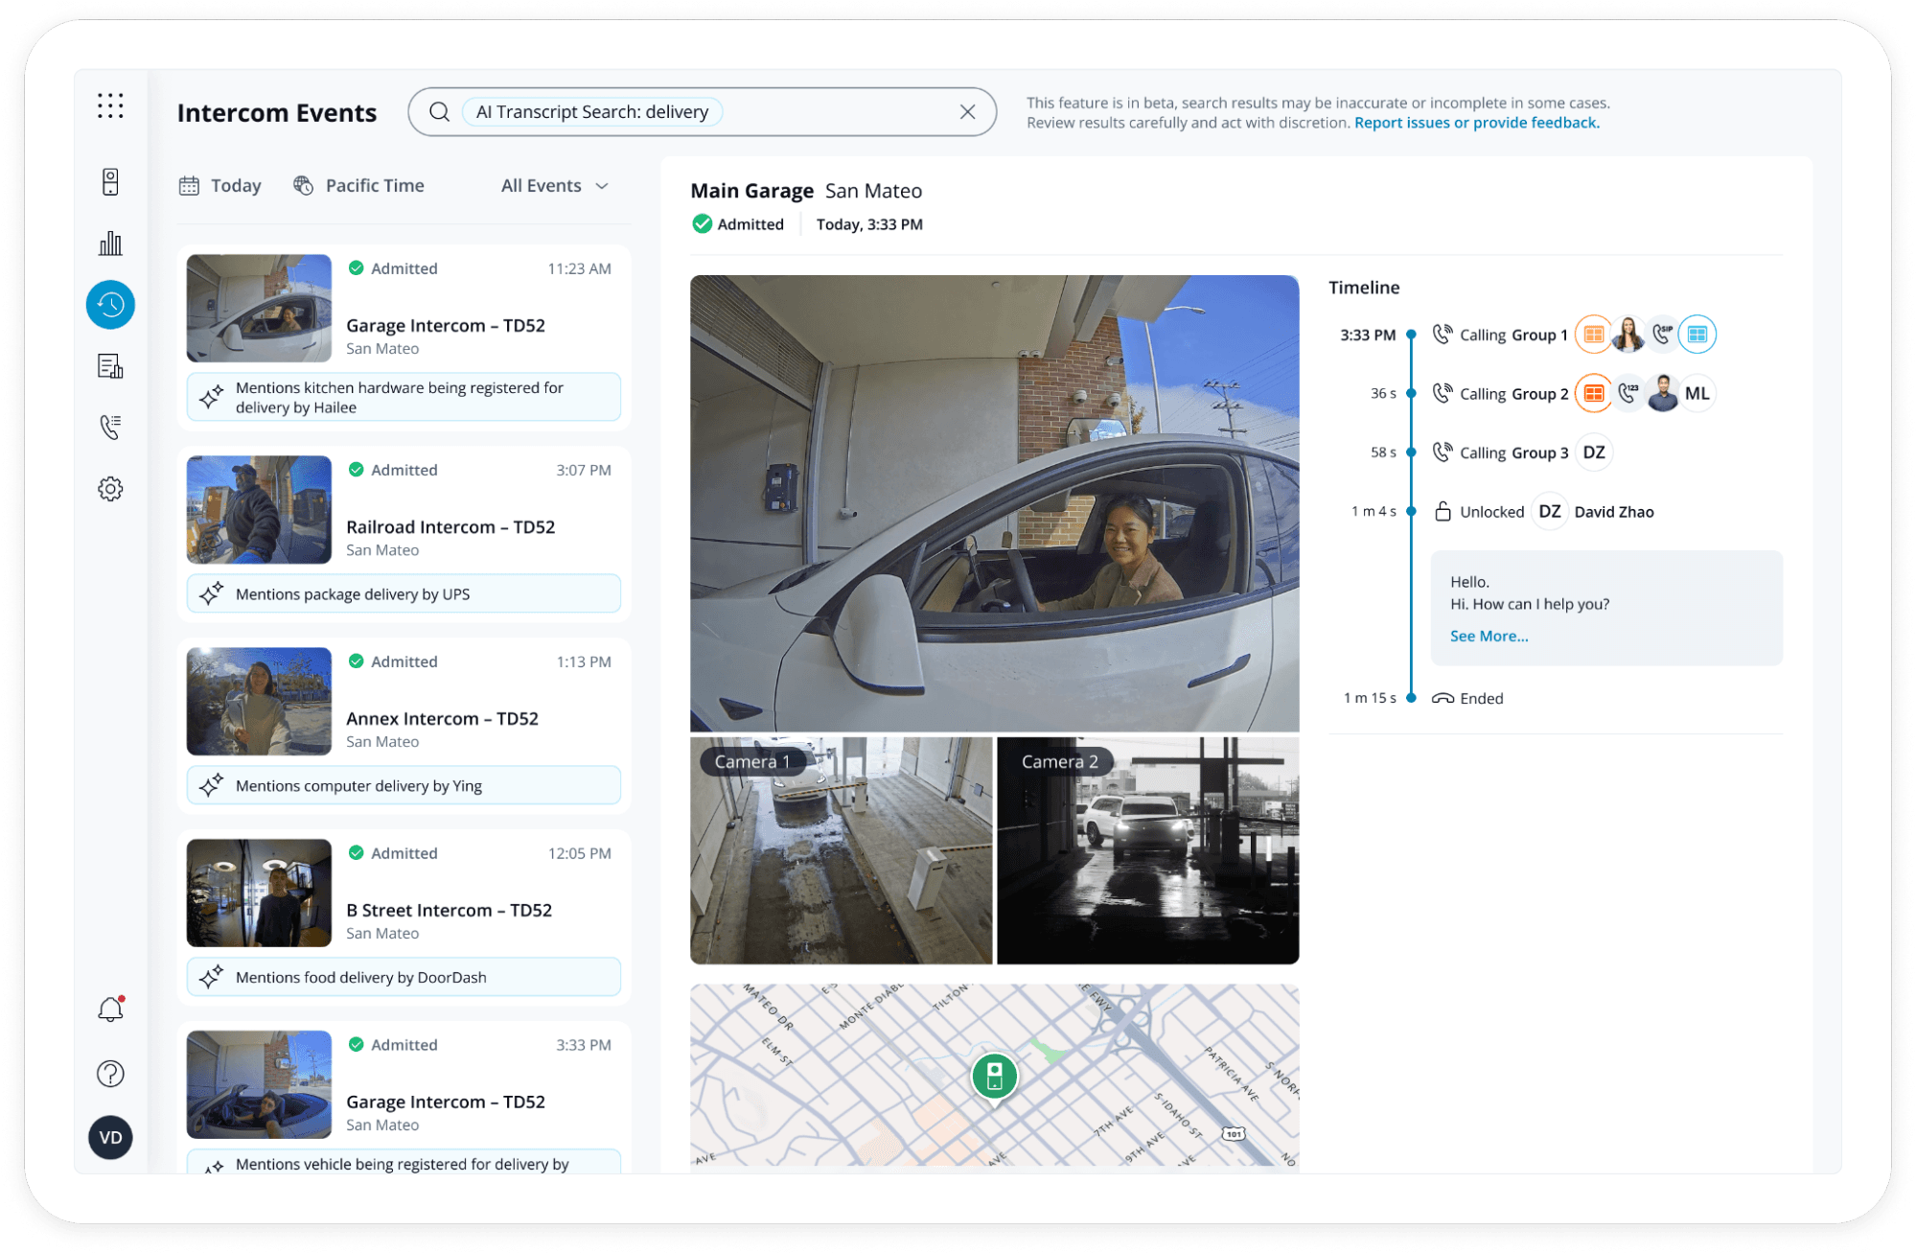Open the app launcher grid
This screenshot has width=1916, height=1253.
(110, 105)
